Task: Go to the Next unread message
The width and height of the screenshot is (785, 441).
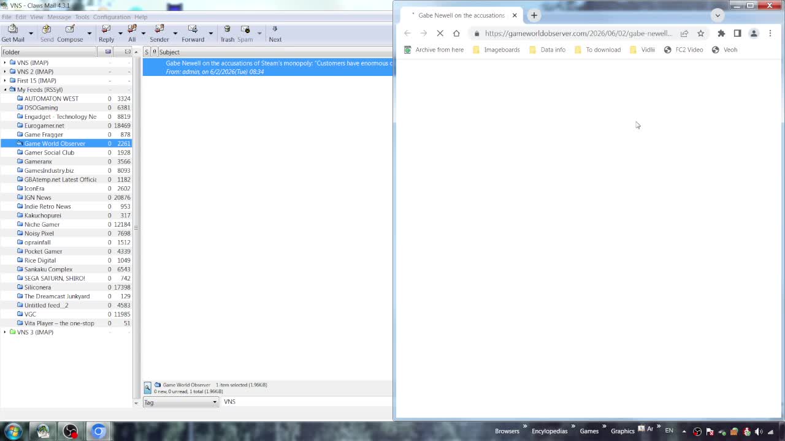Action: pyautogui.click(x=275, y=33)
